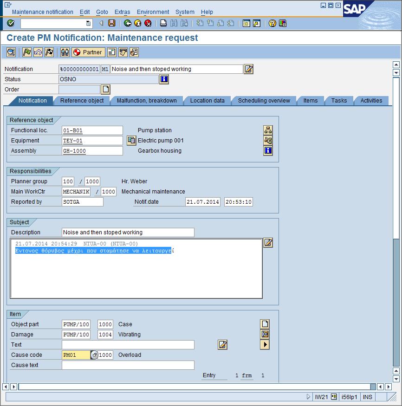Open Cause code search help button
This screenshot has width=402, height=406.
click(x=94, y=355)
